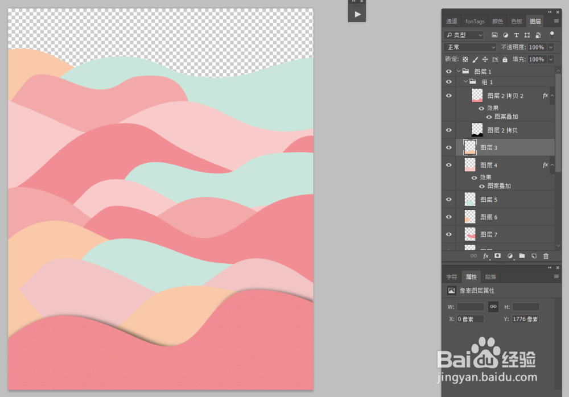Click the link layers icon

pos(473,256)
